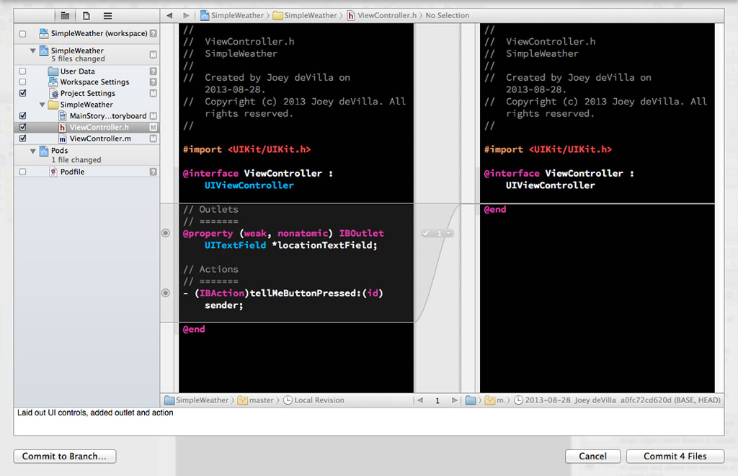The width and height of the screenshot is (738, 476).
Task: Go back with the left navigation arrow
Action: tap(169, 16)
